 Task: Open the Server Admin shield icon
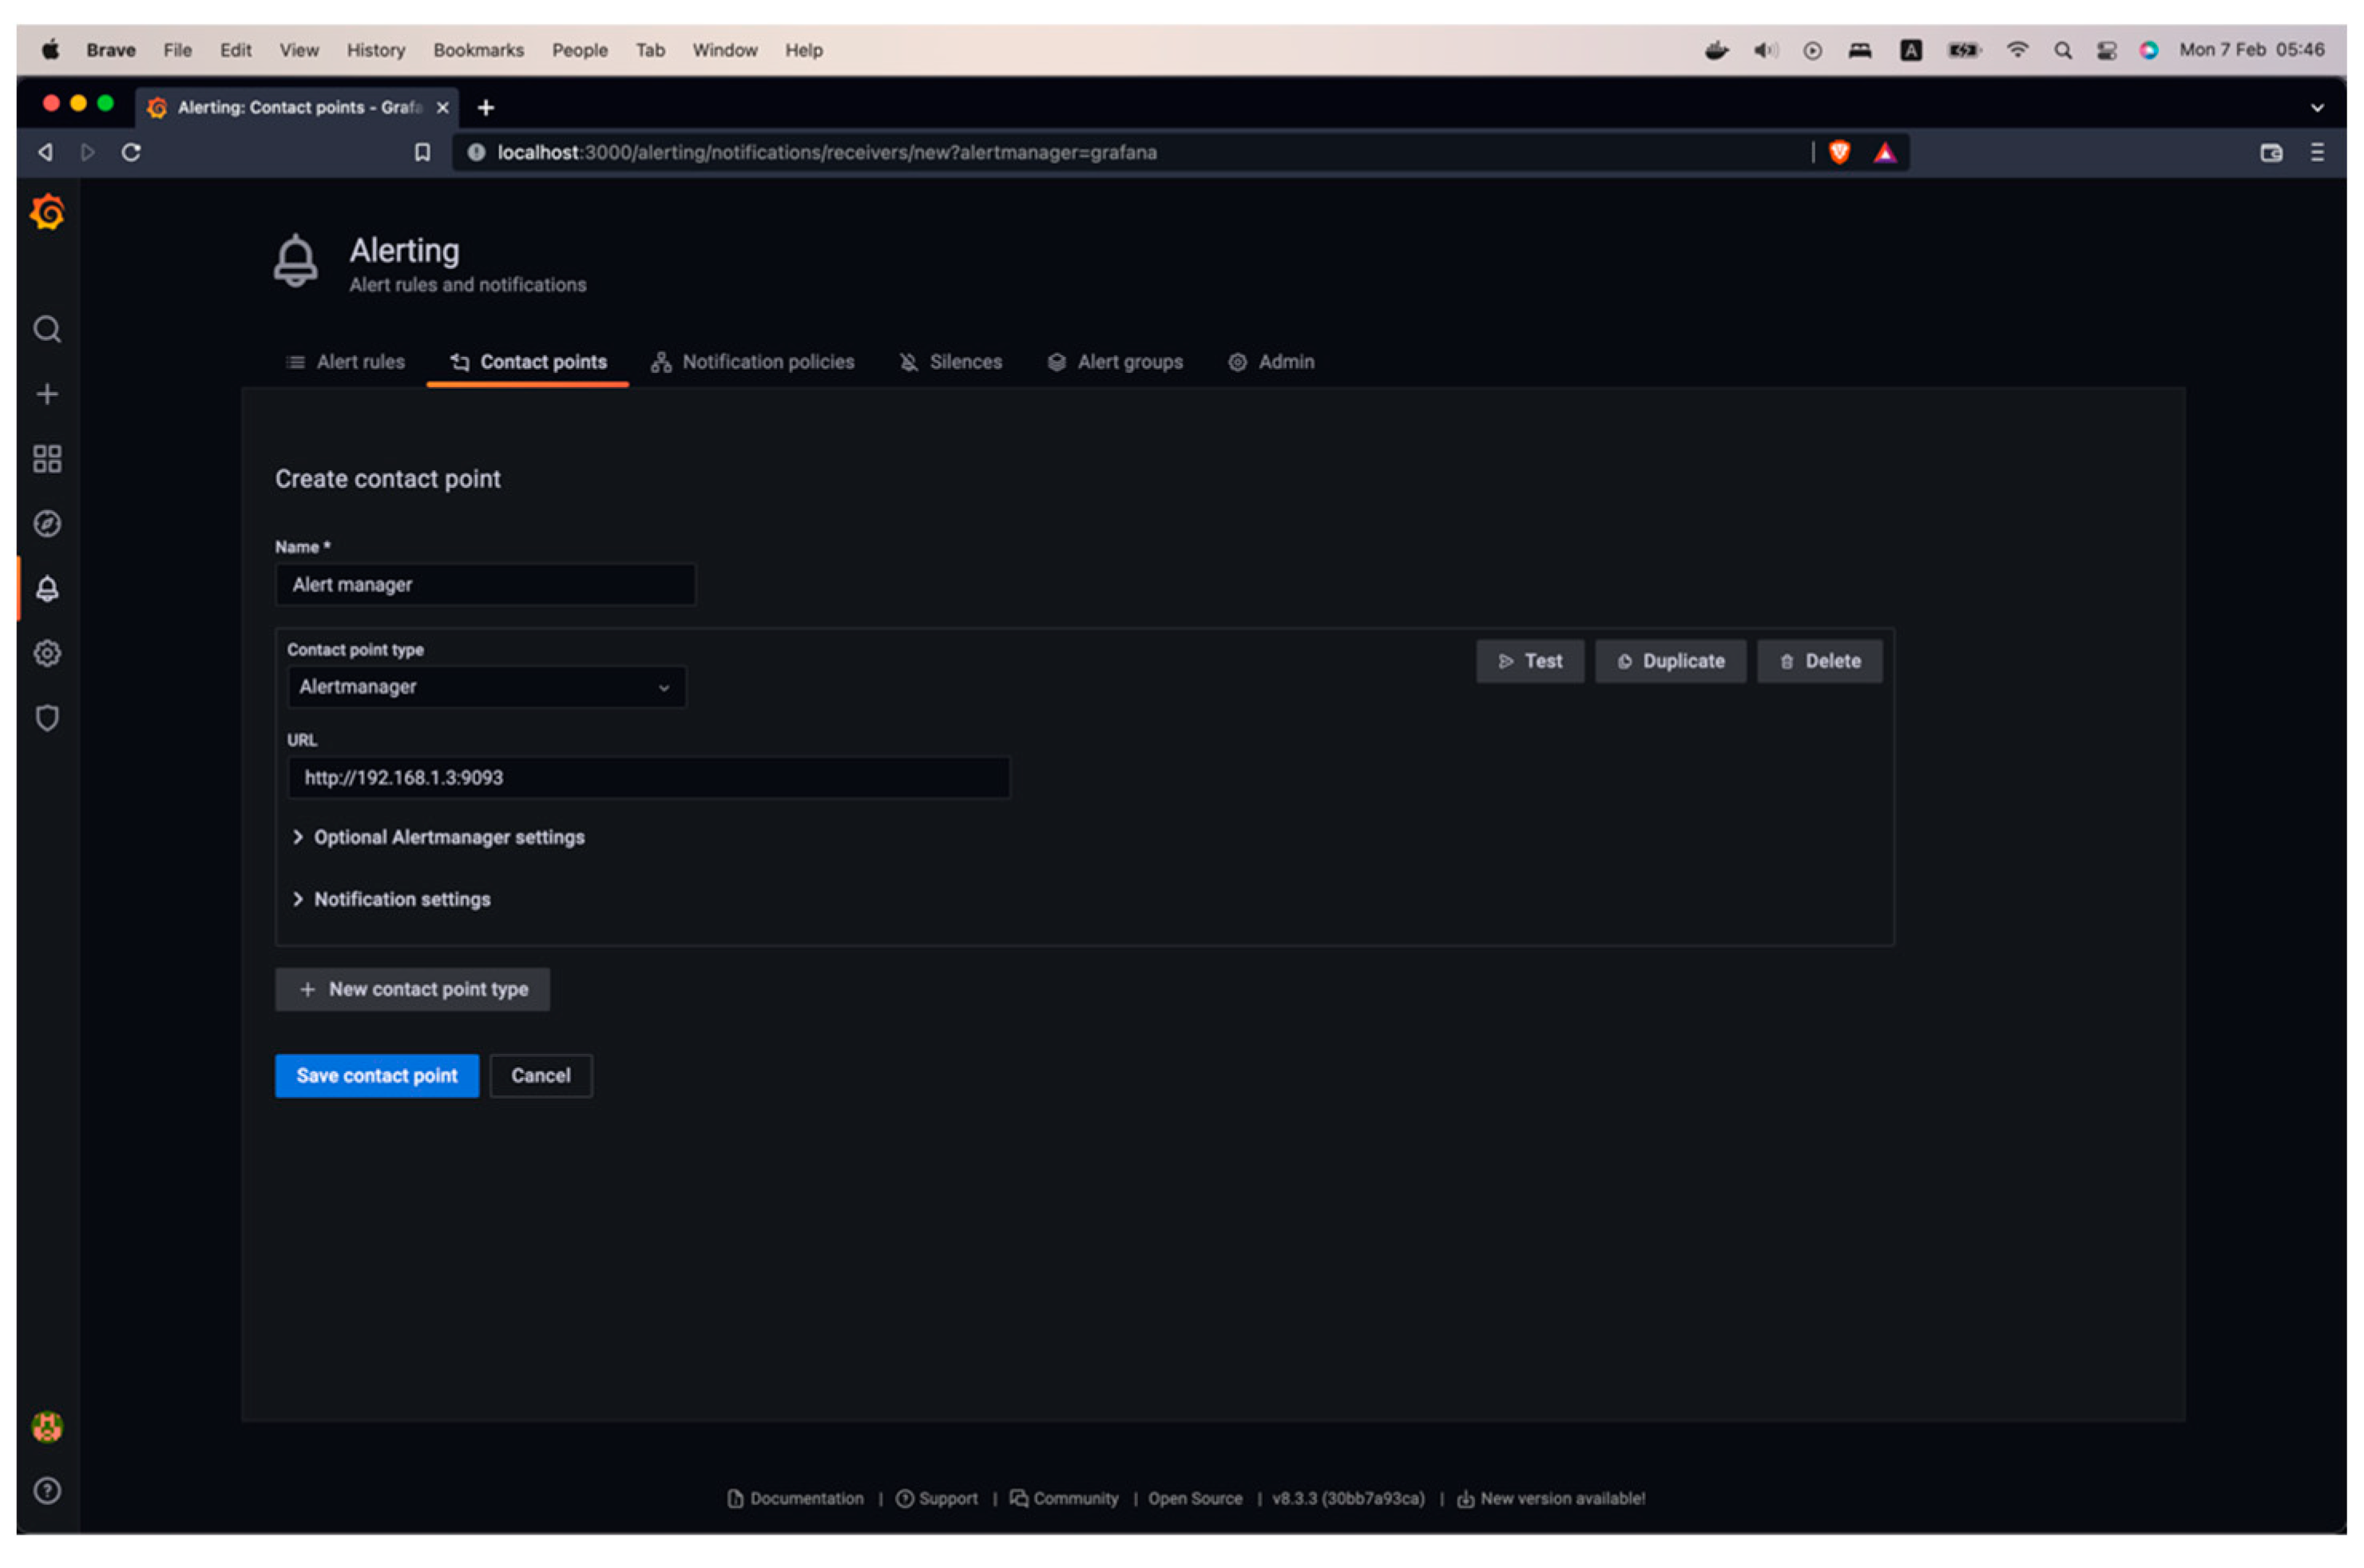pyautogui.click(x=47, y=718)
